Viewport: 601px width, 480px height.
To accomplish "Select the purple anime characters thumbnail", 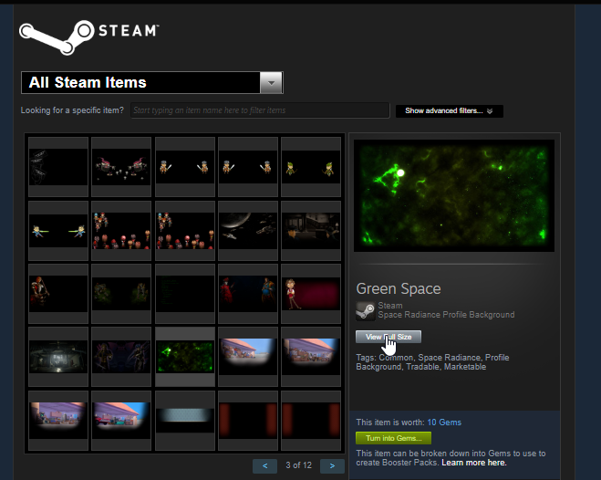I will [121, 357].
